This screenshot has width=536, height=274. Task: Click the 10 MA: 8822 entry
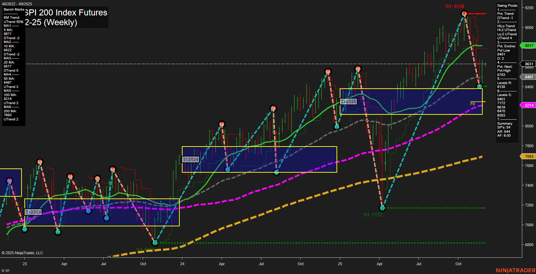10,49
